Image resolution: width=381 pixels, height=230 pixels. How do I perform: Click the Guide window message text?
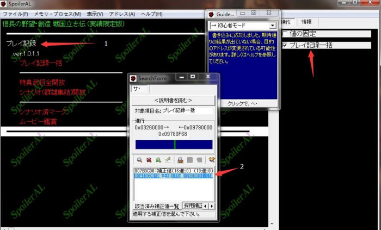tap(242, 48)
